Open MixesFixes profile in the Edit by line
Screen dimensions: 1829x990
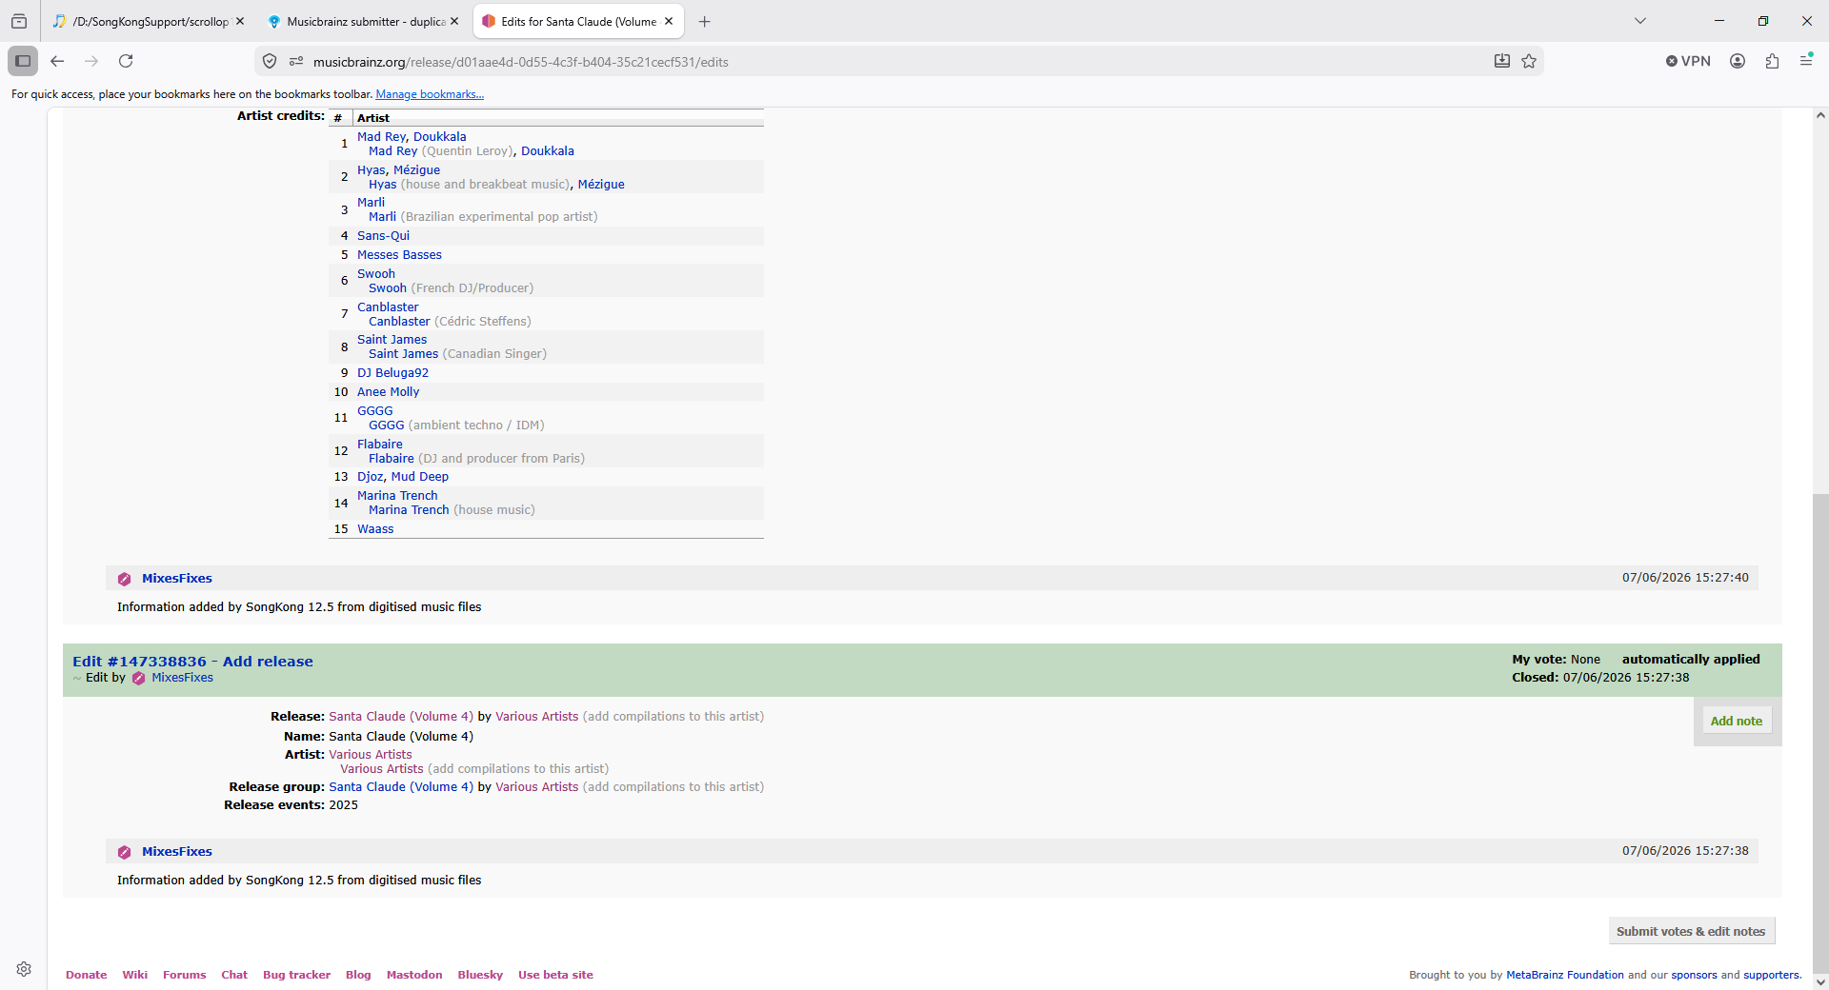click(x=182, y=678)
